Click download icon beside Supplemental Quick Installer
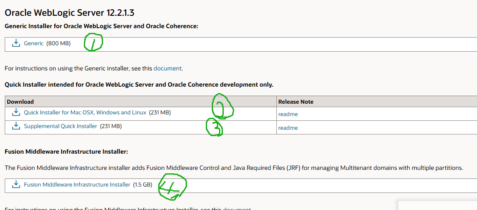Viewport: 477px width, 210px height. pyautogui.click(x=16, y=126)
